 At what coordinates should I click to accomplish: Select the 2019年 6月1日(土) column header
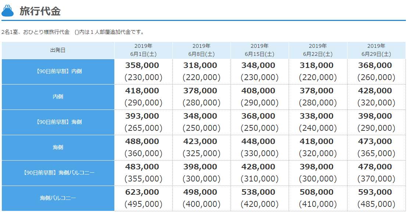143,50
